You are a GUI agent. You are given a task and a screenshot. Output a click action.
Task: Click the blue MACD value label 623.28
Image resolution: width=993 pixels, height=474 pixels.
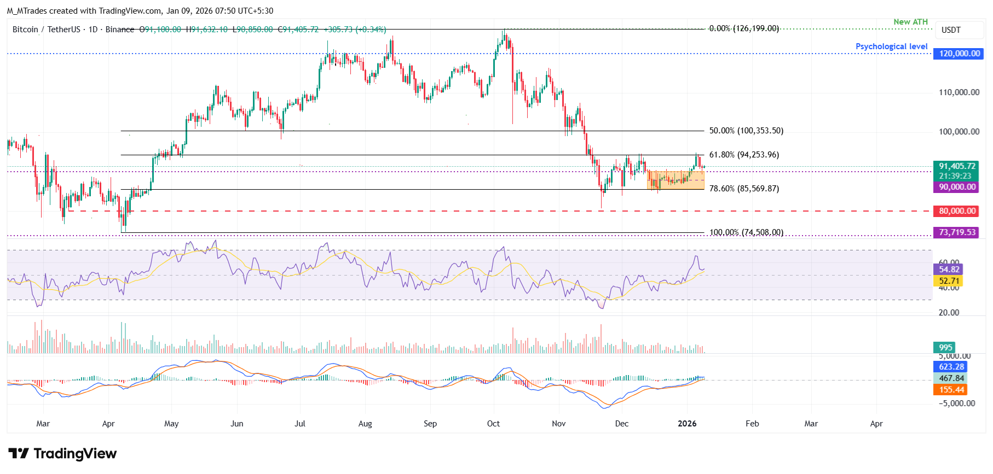coord(951,367)
